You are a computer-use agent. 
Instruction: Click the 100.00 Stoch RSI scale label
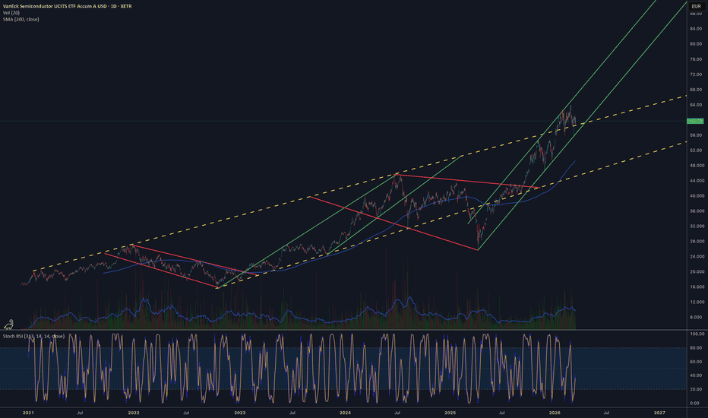pos(697,334)
